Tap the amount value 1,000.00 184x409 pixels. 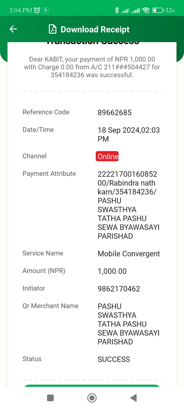click(x=112, y=271)
